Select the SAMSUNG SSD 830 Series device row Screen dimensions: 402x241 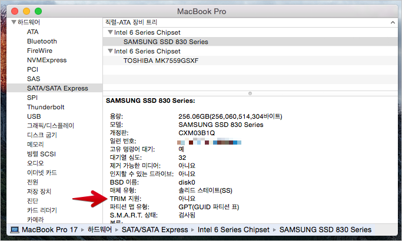tap(250, 42)
